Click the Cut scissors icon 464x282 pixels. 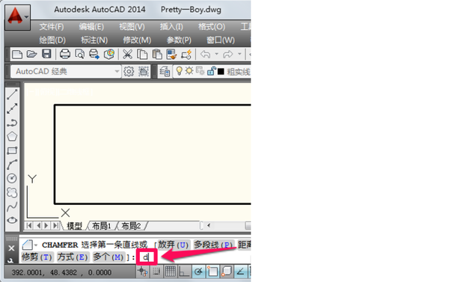(127, 55)
